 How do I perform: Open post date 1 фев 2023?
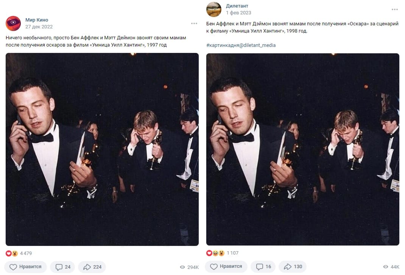pos(238,12)
